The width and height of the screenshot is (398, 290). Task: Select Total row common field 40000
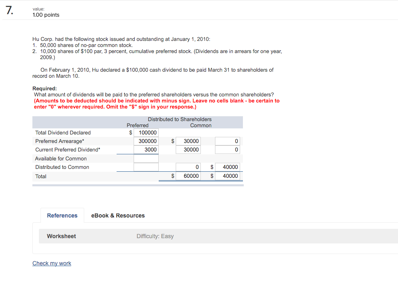pos(228,176)
